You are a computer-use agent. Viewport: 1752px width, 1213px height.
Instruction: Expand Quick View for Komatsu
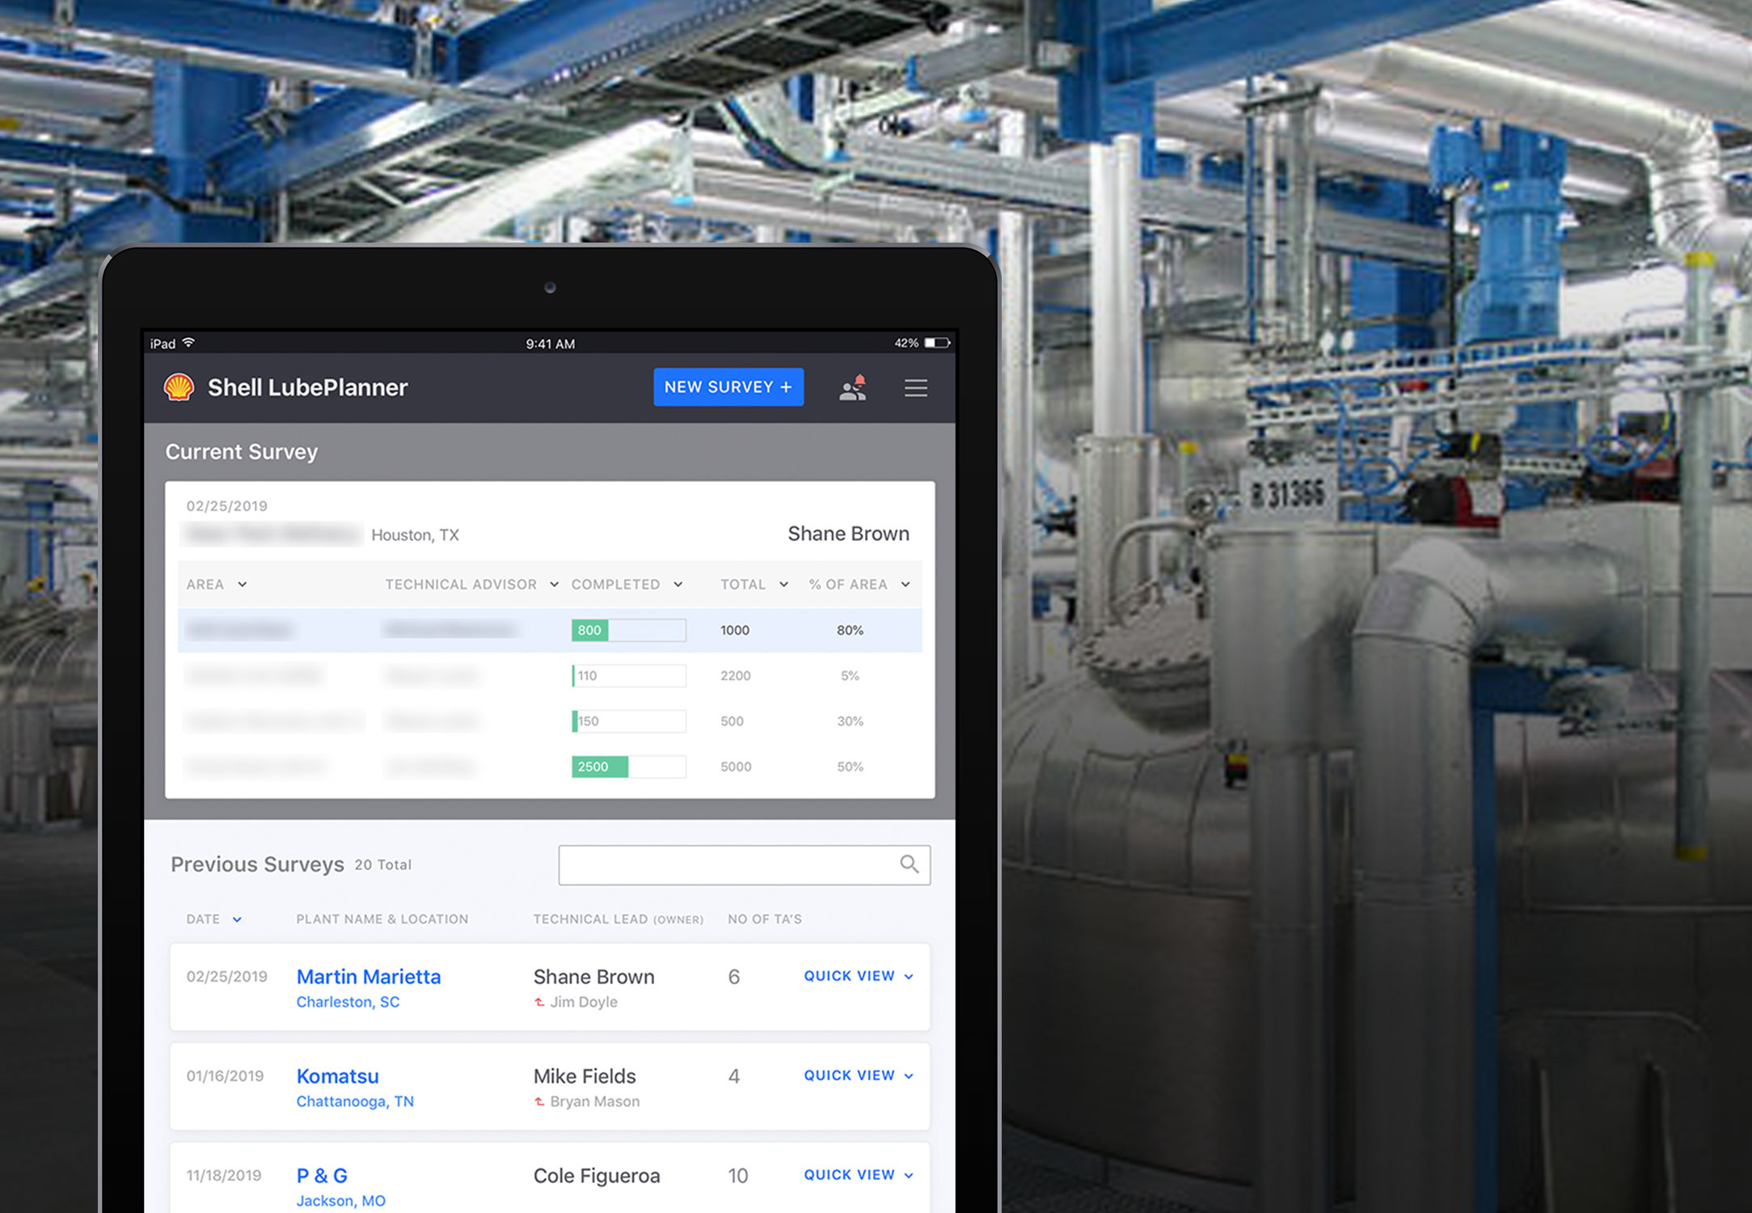859,1076
